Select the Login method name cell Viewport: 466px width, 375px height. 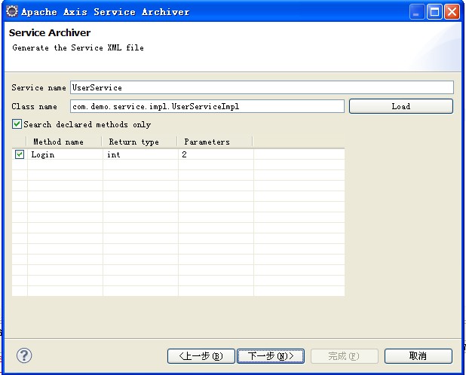(x=65, y=154)
